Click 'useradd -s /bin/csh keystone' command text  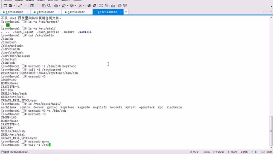52,66
